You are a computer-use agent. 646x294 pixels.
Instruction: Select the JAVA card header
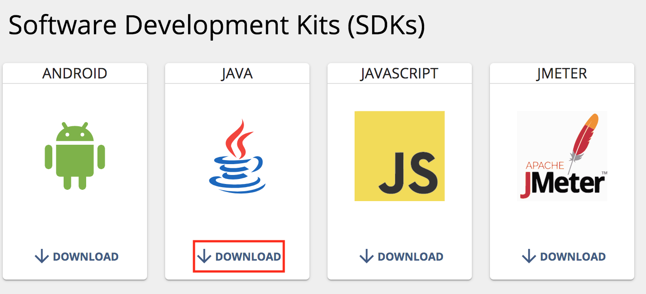[x=237, y=73]
